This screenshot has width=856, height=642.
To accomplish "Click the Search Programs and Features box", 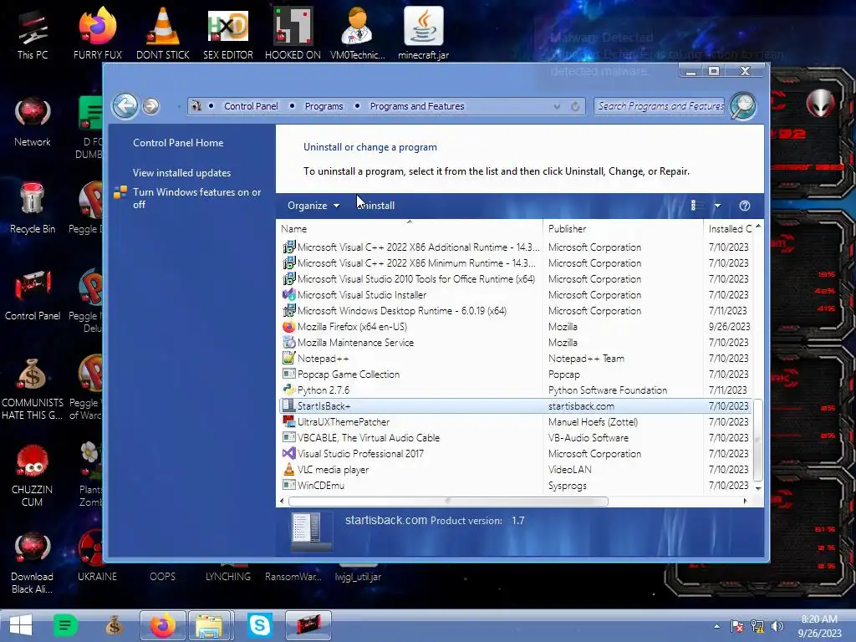I will pos(659,106).
